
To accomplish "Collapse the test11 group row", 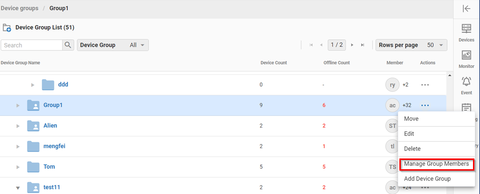I will tap(18, 187).
